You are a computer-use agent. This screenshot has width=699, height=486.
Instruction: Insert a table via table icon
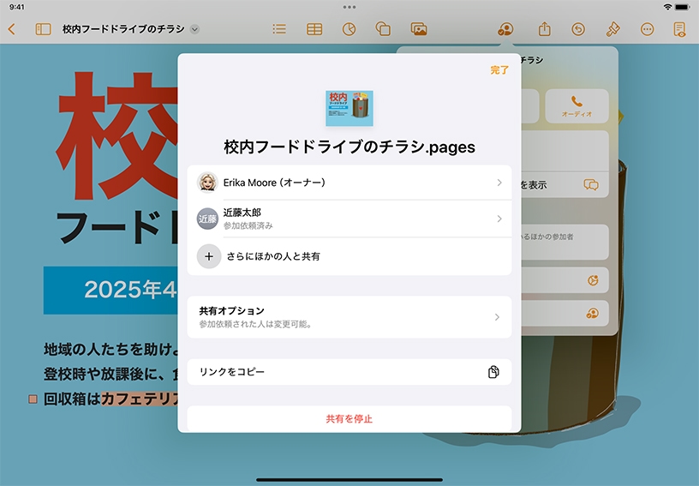[314, 29]
